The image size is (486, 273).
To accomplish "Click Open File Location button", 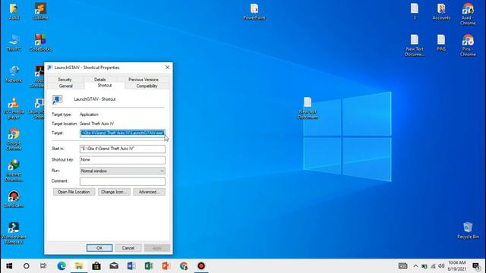I will coord(74,192).
